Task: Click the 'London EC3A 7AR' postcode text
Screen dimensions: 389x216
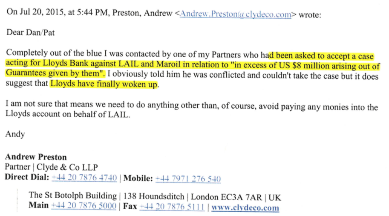Action: tap(226, 197)
